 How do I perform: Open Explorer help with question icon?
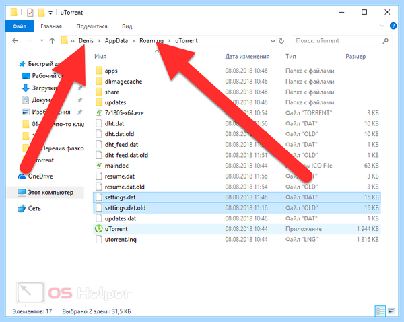[x=393, y=26]
